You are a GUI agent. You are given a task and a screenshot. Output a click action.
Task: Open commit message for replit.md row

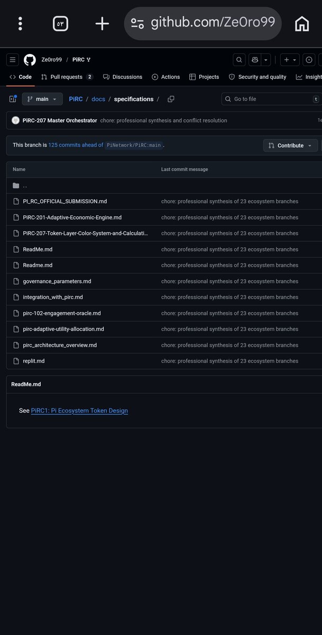tap(229, 361)
